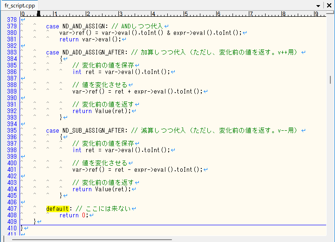The width and height of the screenshot is (335, 242).
Task: Click the split box above the vertical scrollbar
Action: point(331,13)
